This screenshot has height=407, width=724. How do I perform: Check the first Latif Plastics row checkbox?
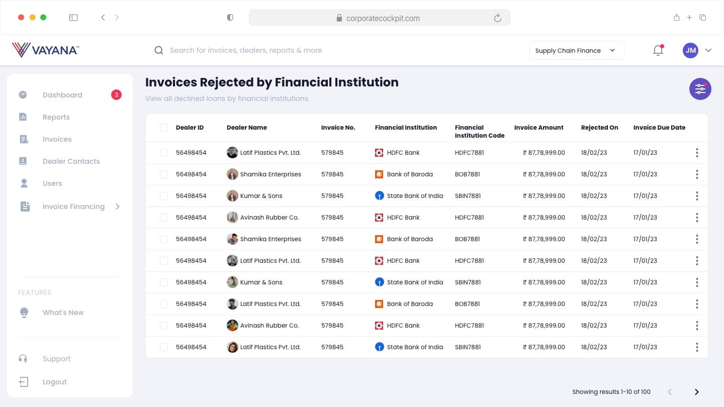[164, 153]
